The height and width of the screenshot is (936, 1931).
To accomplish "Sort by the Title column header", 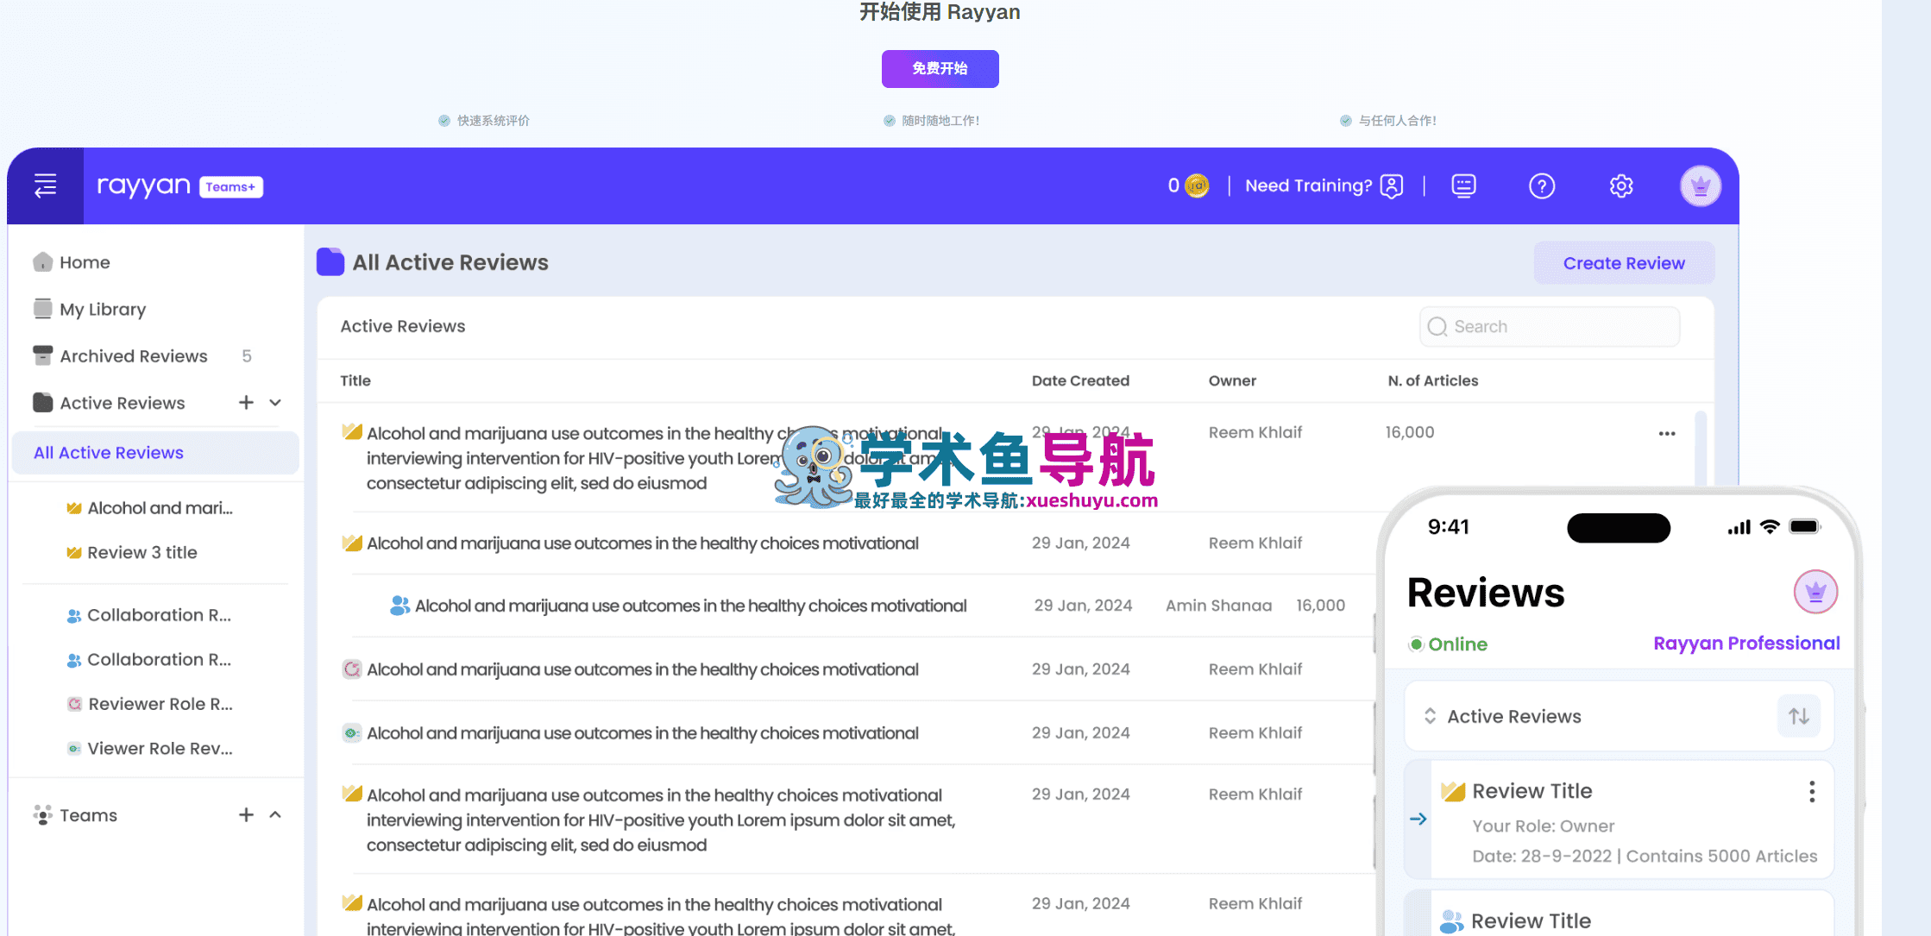I will [355, 380].
